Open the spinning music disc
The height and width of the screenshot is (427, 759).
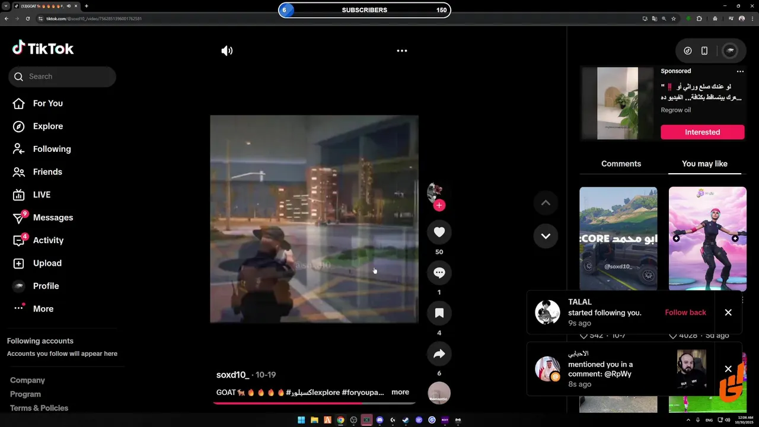(439, 393)
